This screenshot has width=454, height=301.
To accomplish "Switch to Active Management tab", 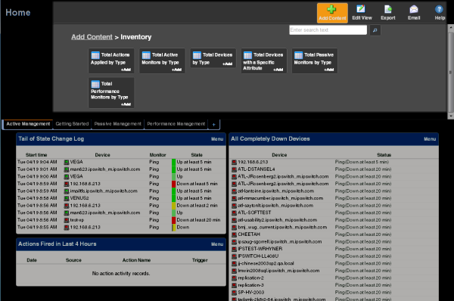I will tap(28, 124).
